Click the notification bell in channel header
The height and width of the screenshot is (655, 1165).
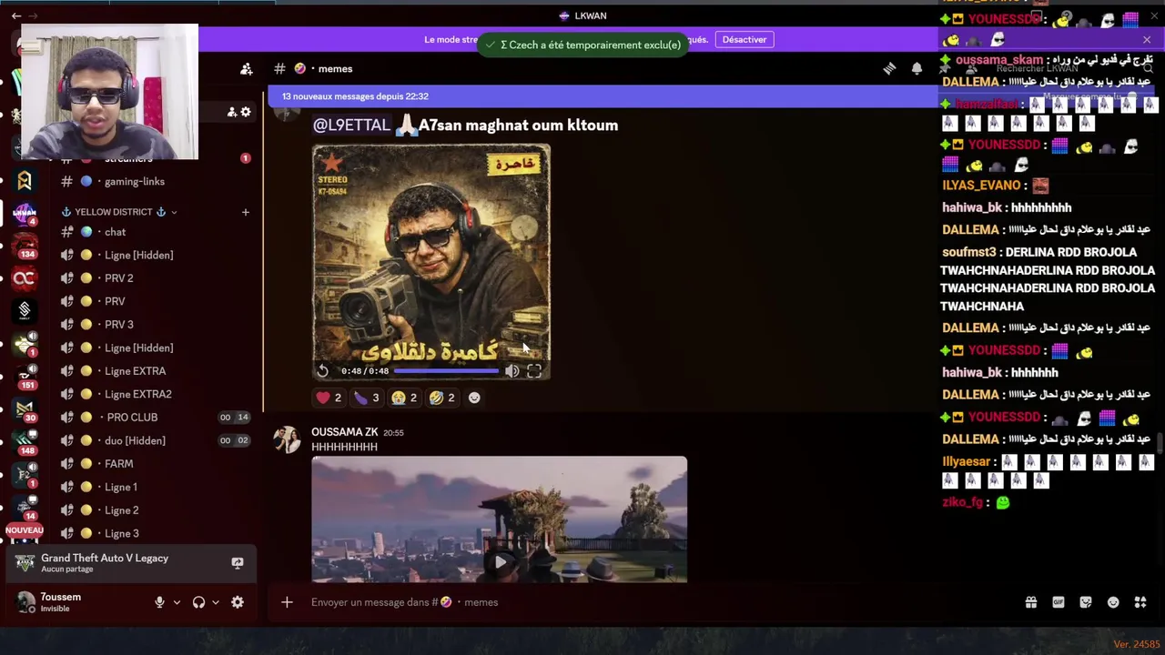(x=917, y=69)
